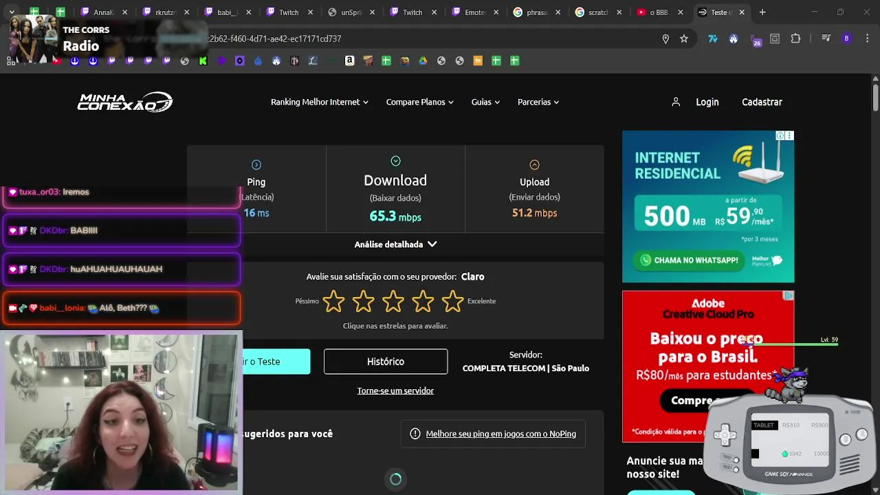Open the Chrome profile B avatar
The image size is (880, 495).
coord(846,38)
